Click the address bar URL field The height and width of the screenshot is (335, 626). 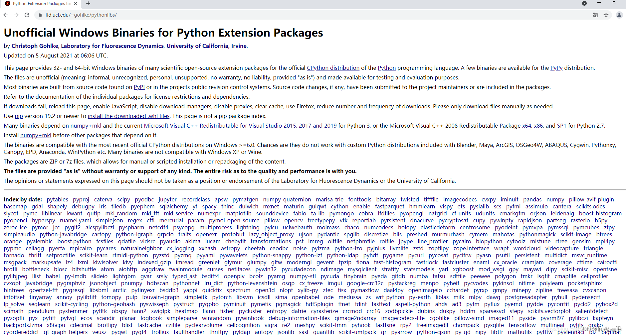pyautogui.click(x=313, y=15)
